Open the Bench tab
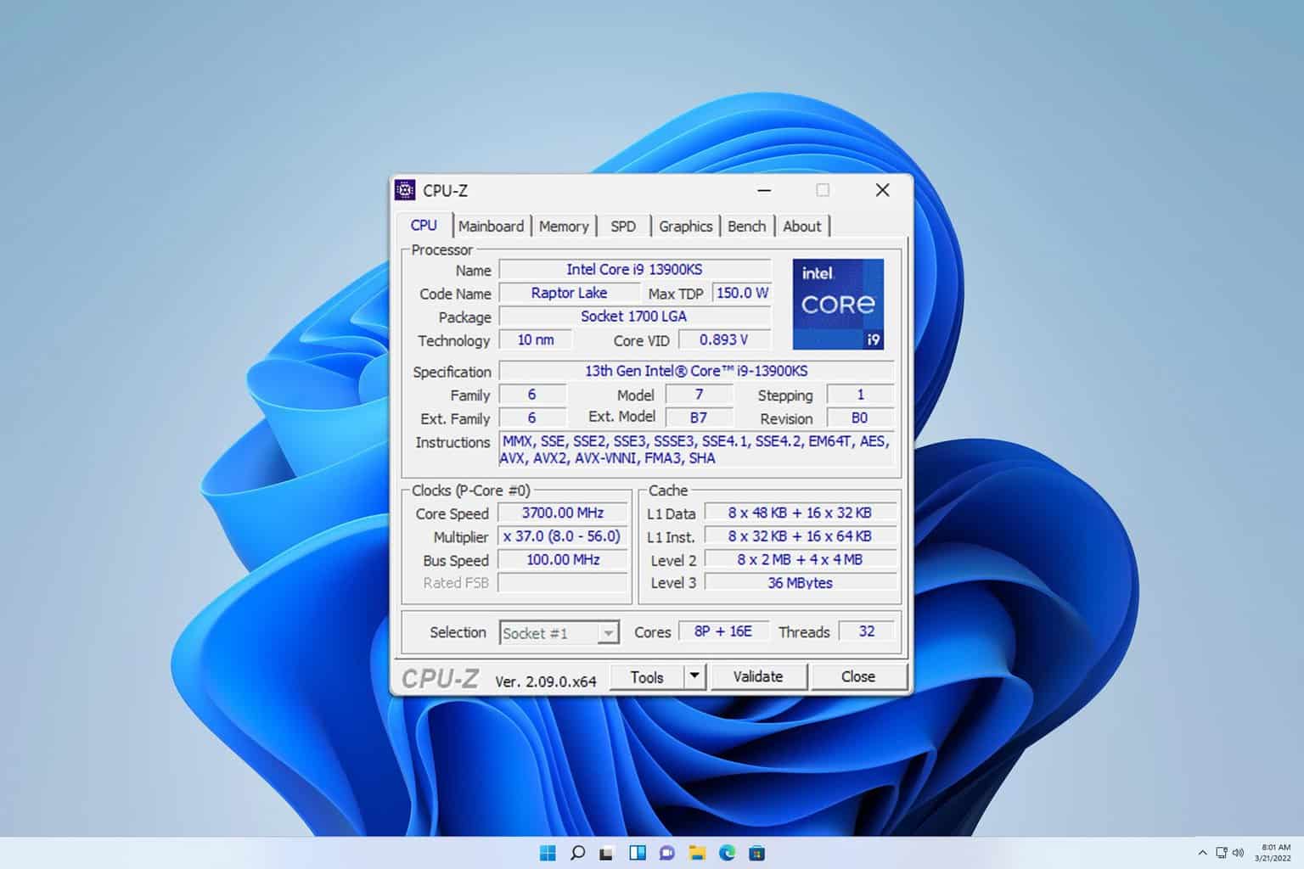Image resolution: width=1304 pixels, height=869 pixels. 747,227
